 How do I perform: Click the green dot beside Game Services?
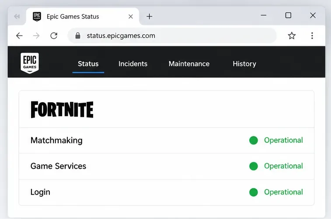(253, 166)
